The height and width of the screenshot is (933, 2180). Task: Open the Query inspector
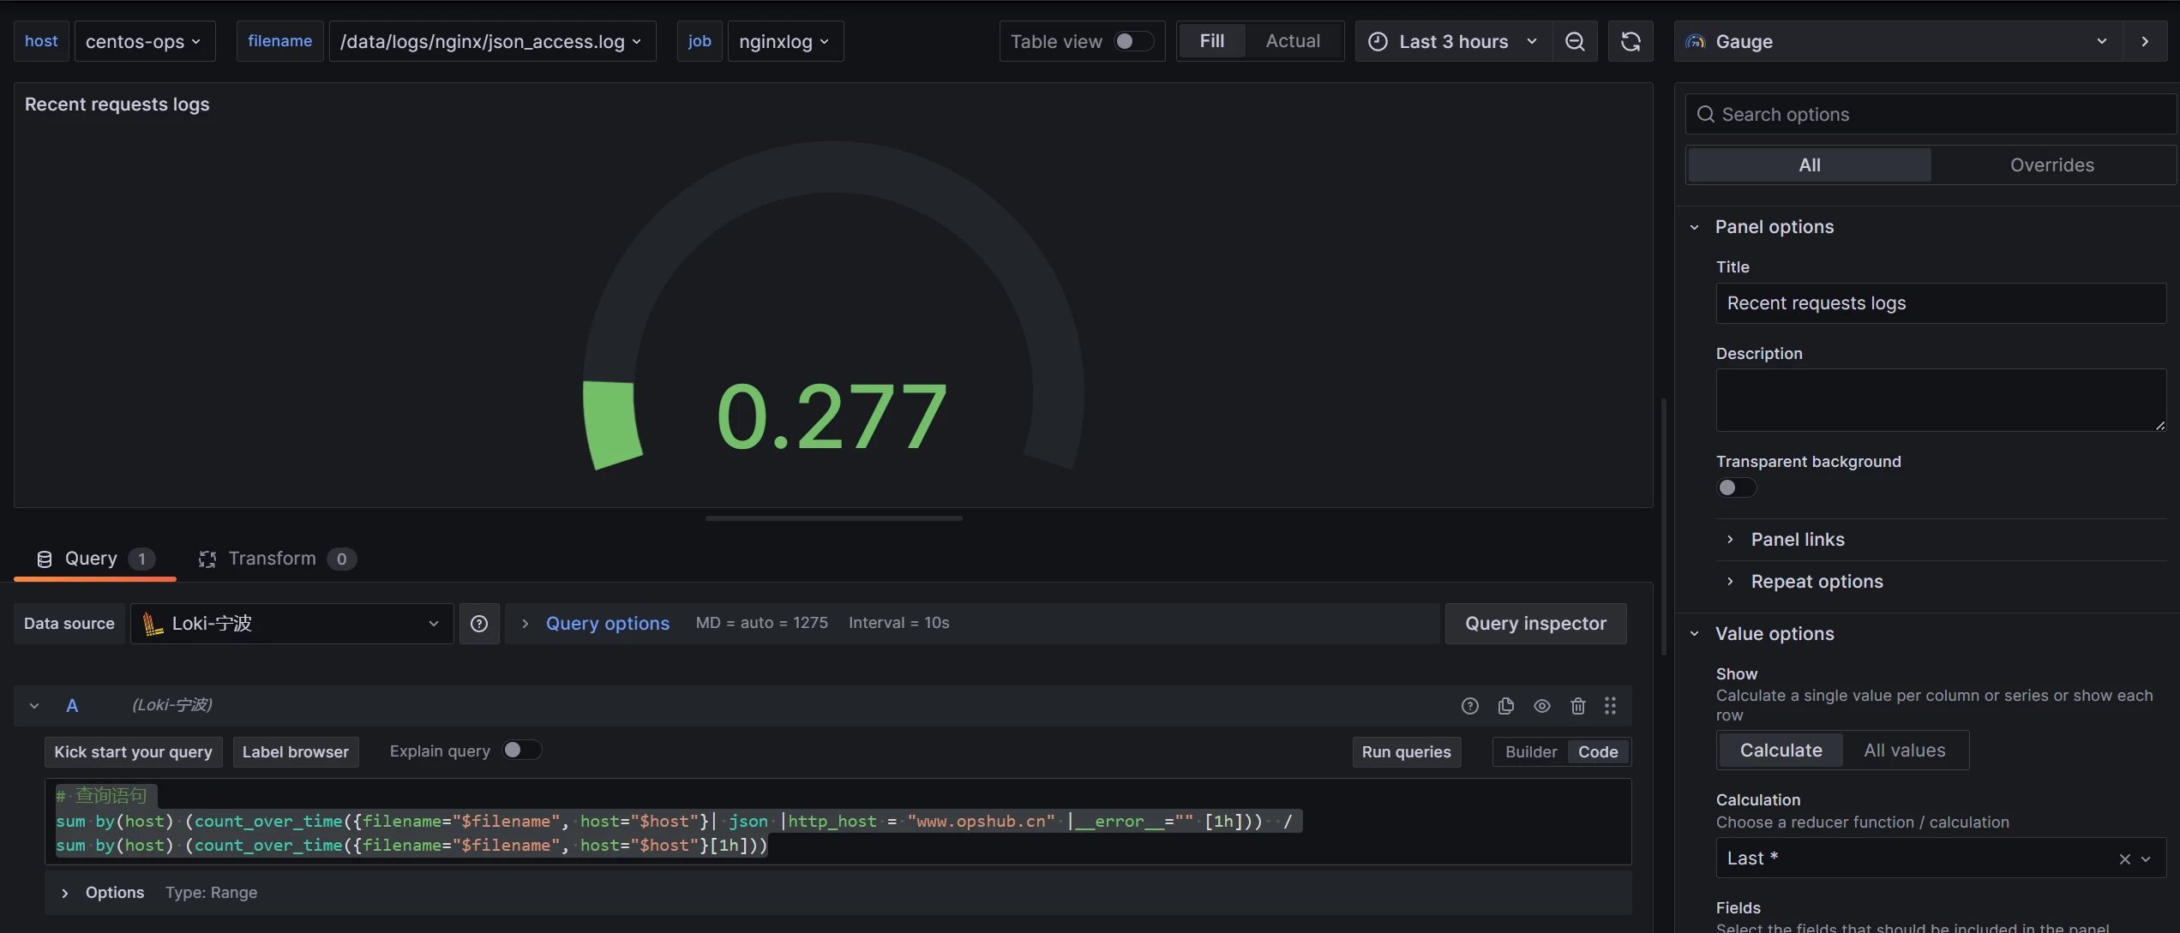[1535, 623]
